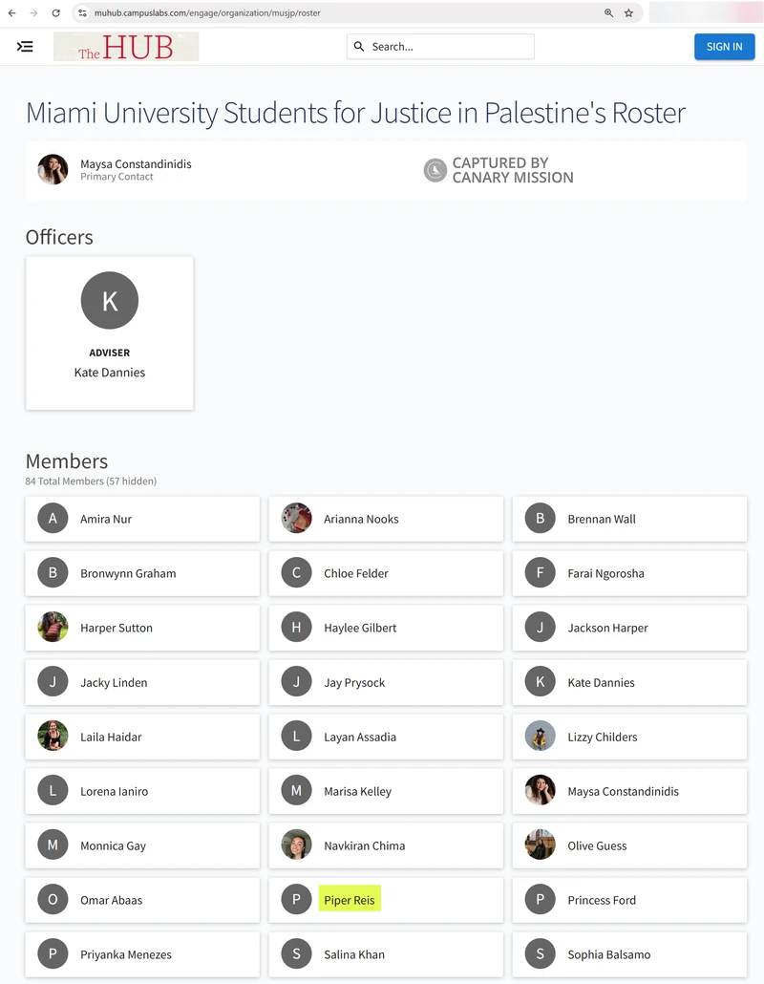Select Chloe Felder member name
Image resolution: width=764 pixels, height=984 pixels.
click(x=355, y=573)
